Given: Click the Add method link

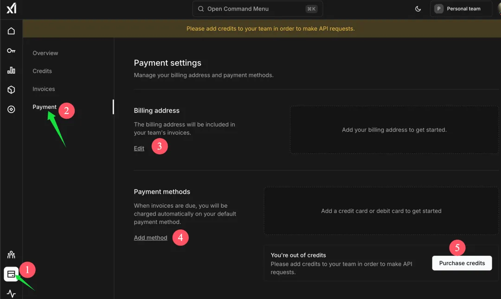Looking at the screenshot, I should pos(150,238).
